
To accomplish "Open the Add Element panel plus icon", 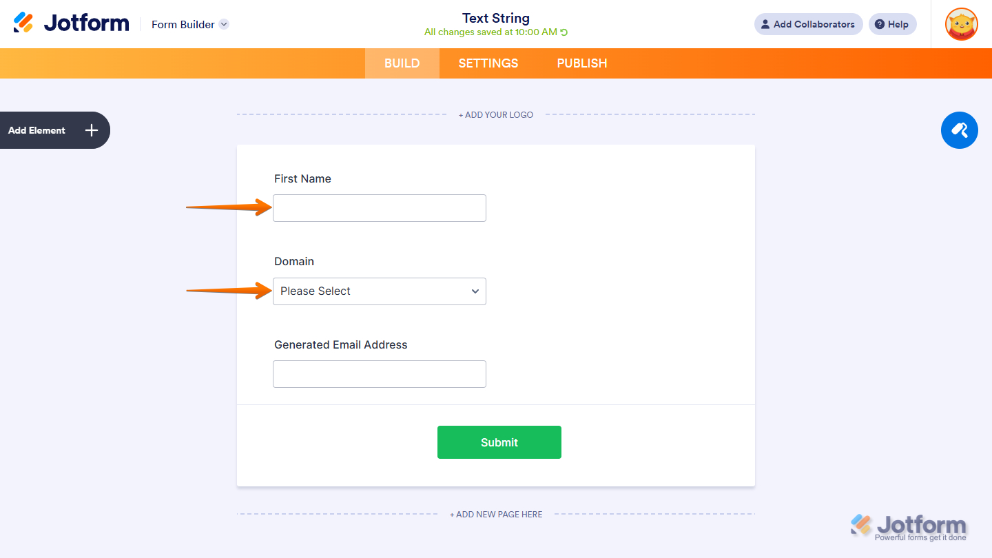I will click(x=90, y=130).
